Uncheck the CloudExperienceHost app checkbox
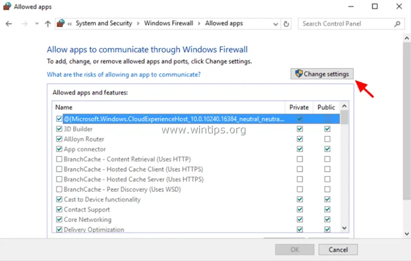 click(59, 119)
